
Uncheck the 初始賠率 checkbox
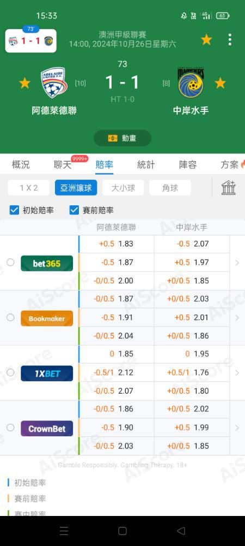click(x=14, y=210)
